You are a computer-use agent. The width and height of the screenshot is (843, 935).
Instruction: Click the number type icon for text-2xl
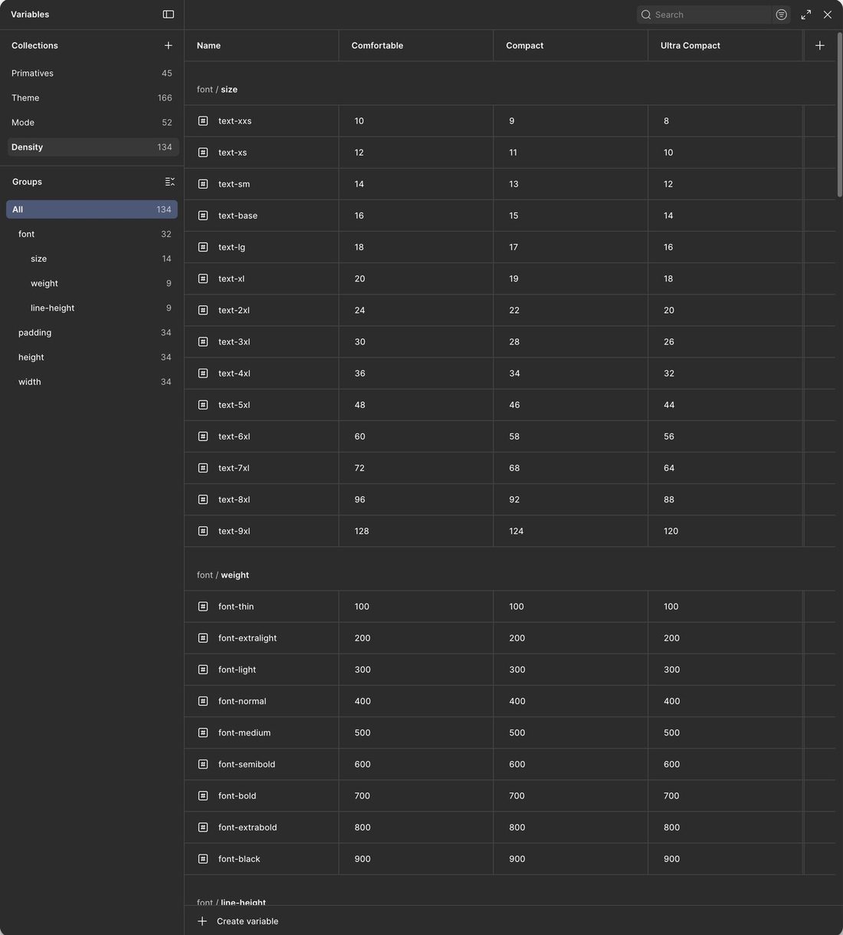click(x=203, y=310)
